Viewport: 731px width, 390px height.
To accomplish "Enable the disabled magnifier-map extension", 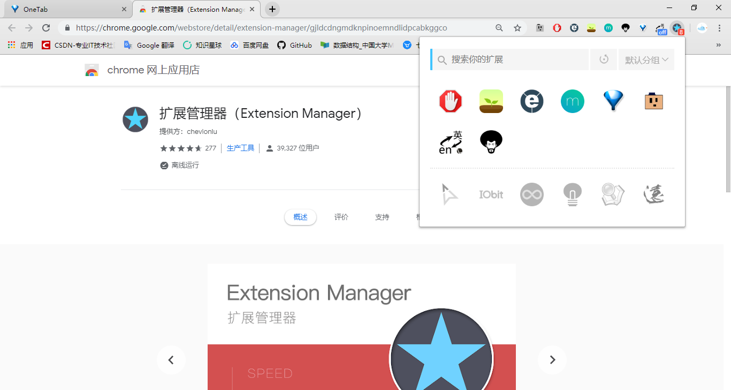I will pos(613,194).
